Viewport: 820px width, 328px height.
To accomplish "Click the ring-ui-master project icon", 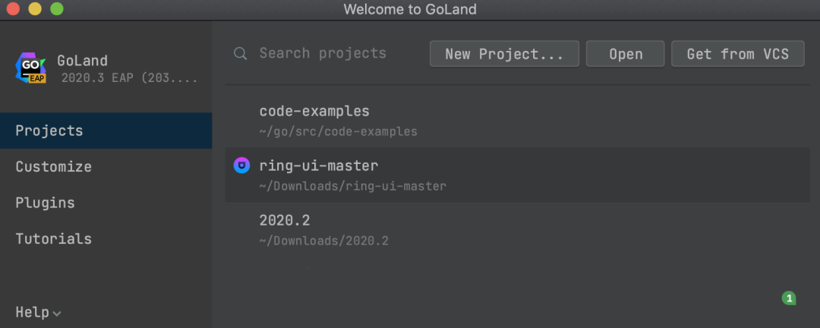I will (241, 166).
